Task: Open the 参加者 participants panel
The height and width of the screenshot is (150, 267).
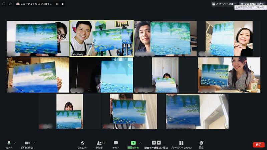Action: coord(99,145)
